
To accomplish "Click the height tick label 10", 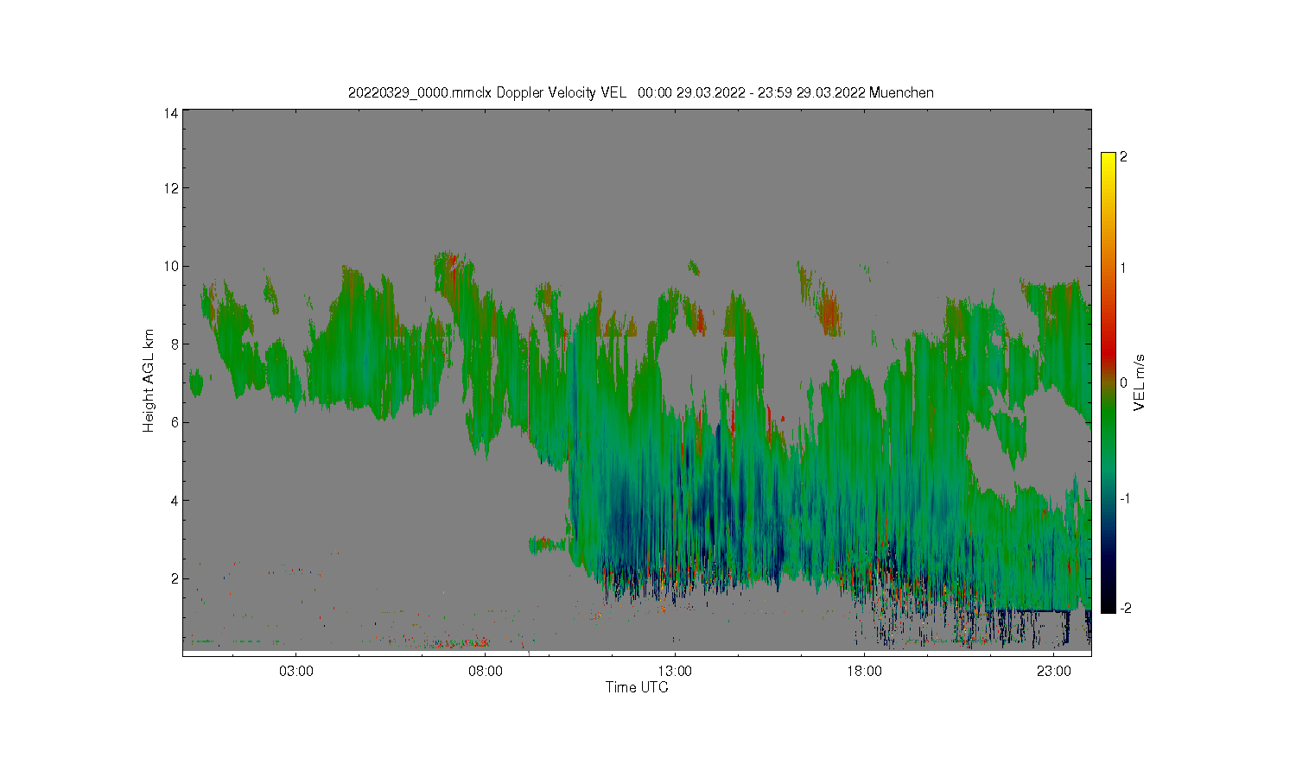I will click(x=172, y=266).
